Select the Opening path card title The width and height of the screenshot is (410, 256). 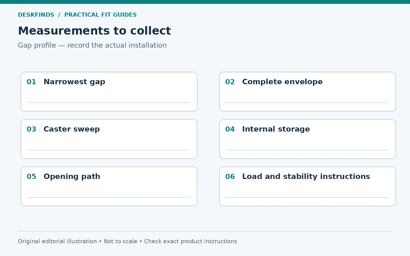72,177
